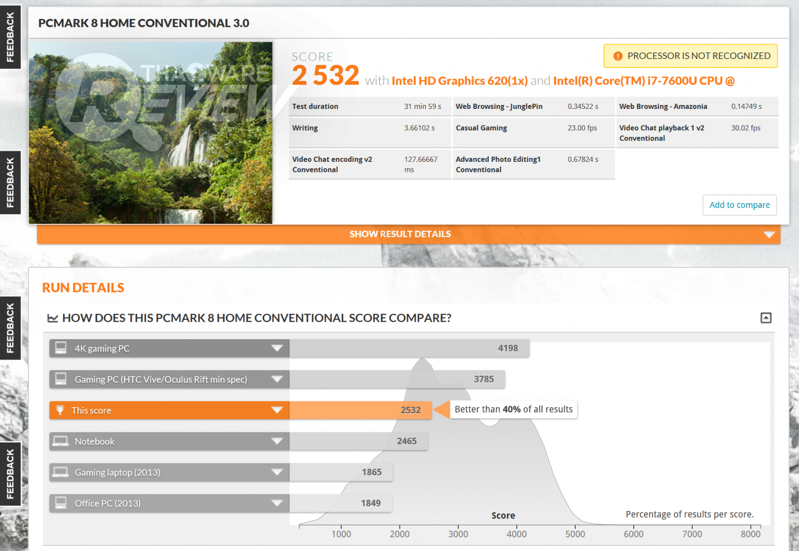Click the large 2 532 score number
The width and height of the screenshot is (799, 551).
[x=326, y=75]
